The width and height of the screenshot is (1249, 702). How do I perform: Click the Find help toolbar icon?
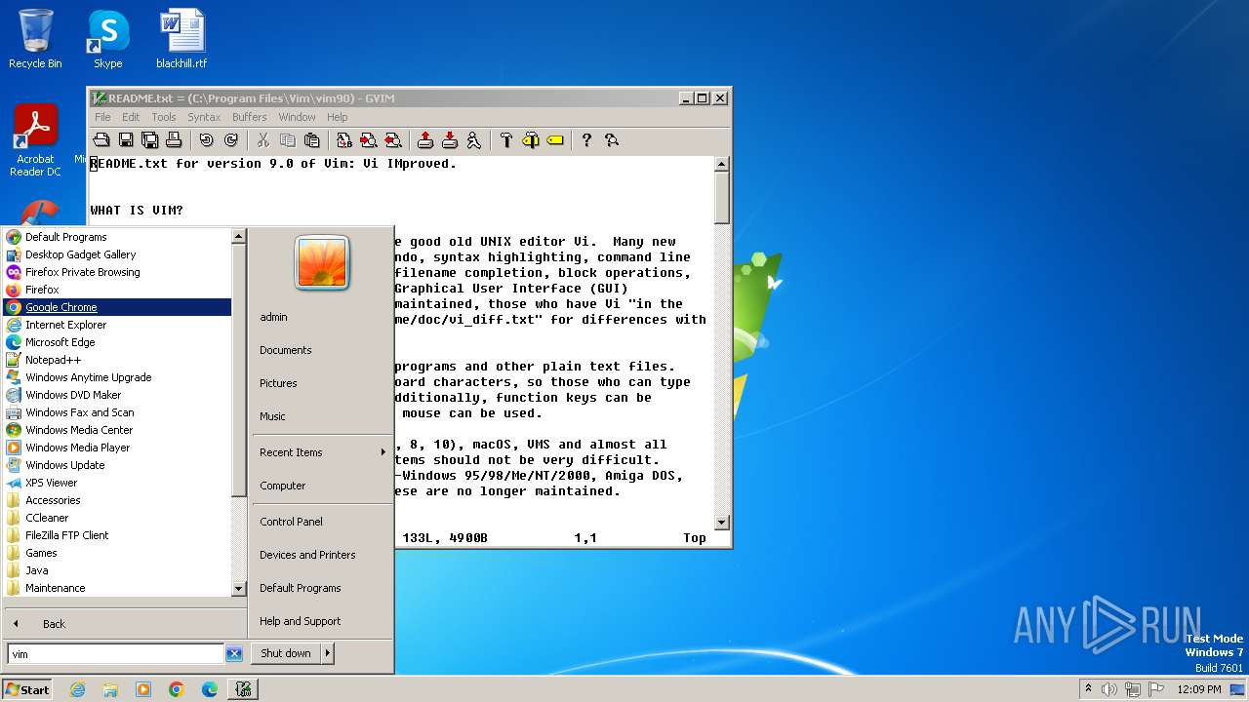pos(612,140)
